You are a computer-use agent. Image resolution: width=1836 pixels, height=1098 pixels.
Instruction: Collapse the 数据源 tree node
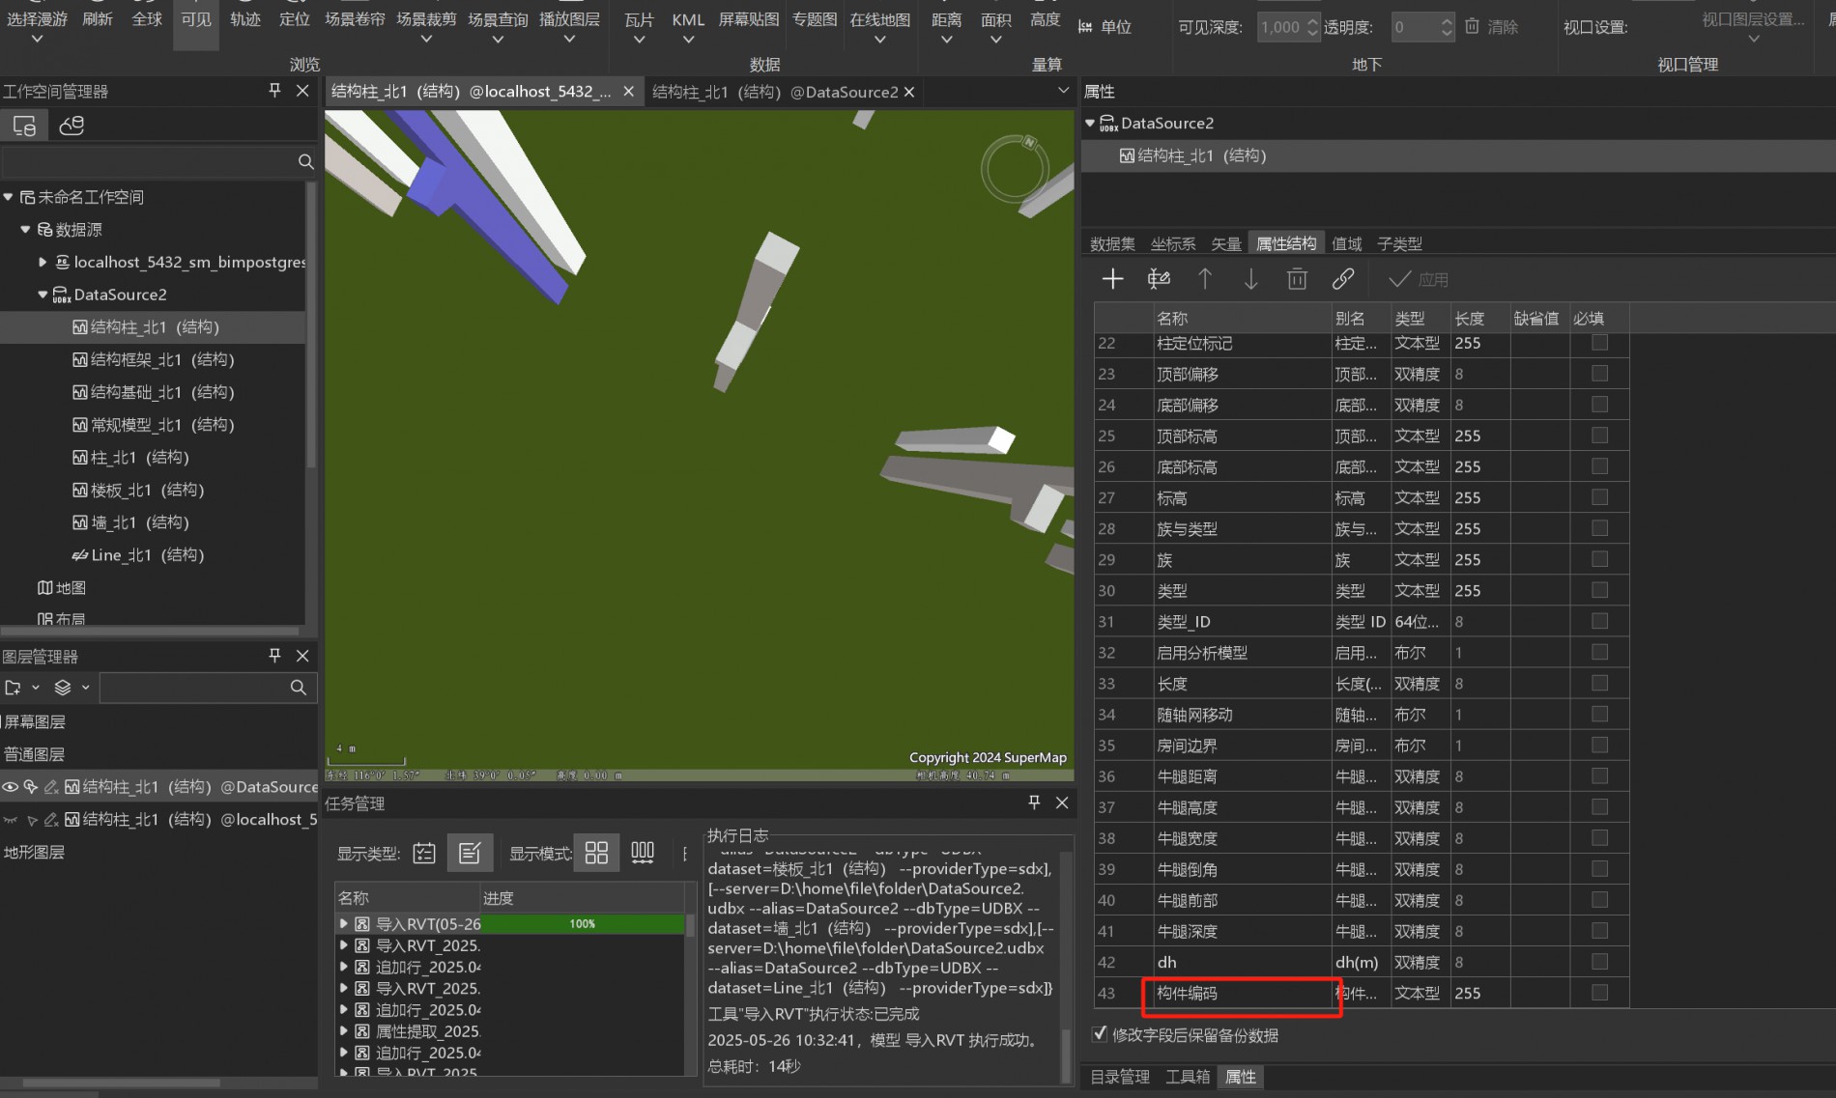coord(26,230)
